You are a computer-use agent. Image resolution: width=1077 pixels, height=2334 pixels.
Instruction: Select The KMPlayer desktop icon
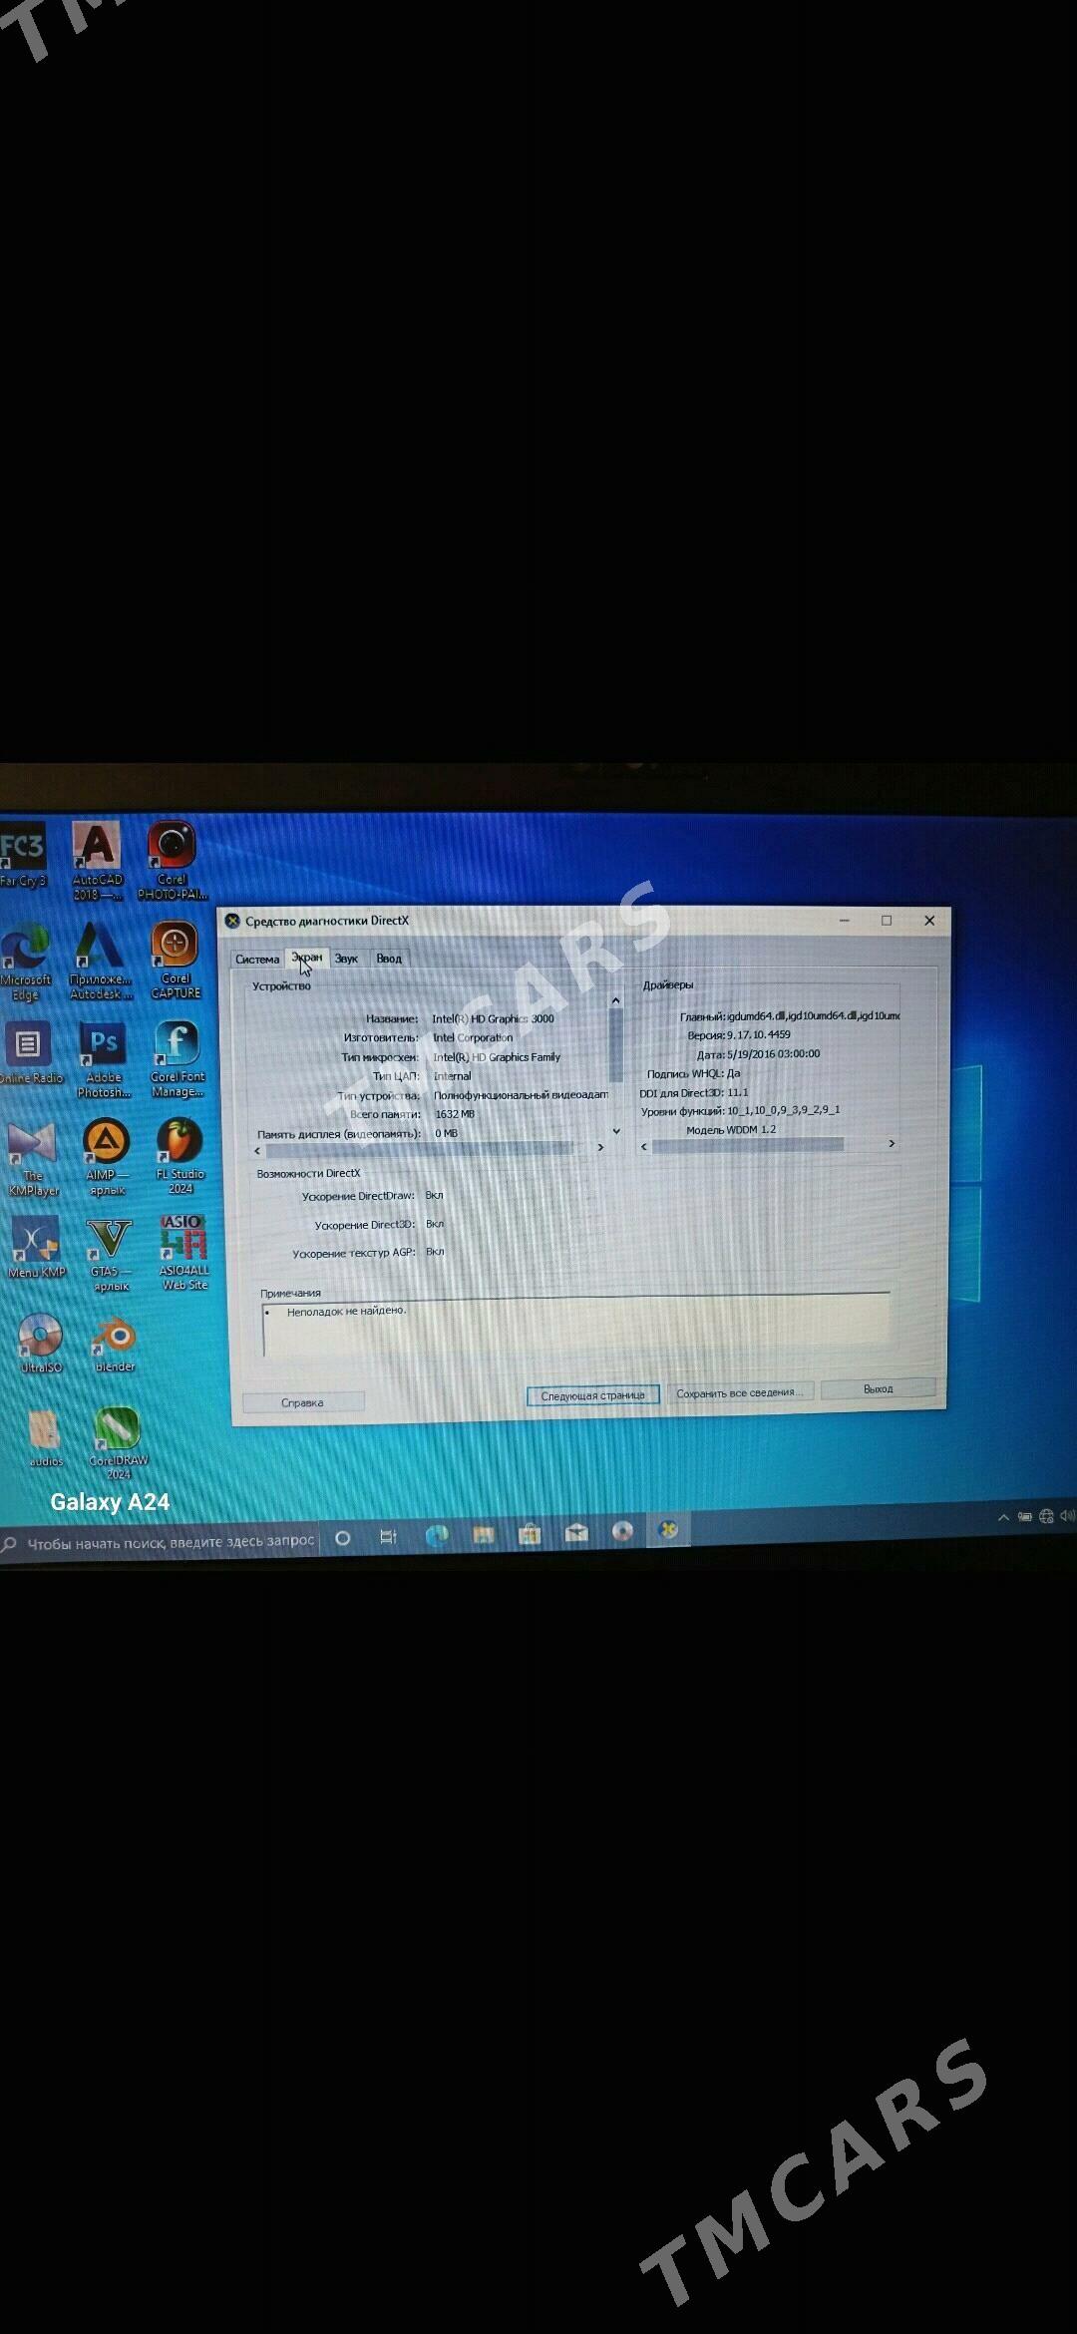pyautogui.click(x=33, y=1159)
